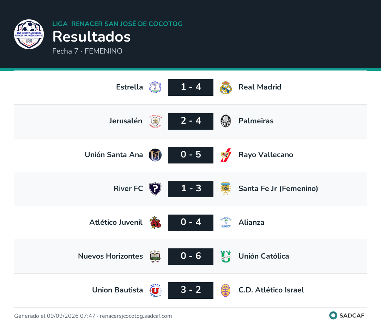The image size is (381, 334).
Task: Click the Union Bautista crest
Action: (155, 290)
